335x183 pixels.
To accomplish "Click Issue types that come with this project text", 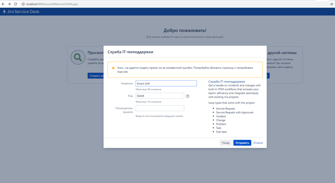I will point(232,103).
